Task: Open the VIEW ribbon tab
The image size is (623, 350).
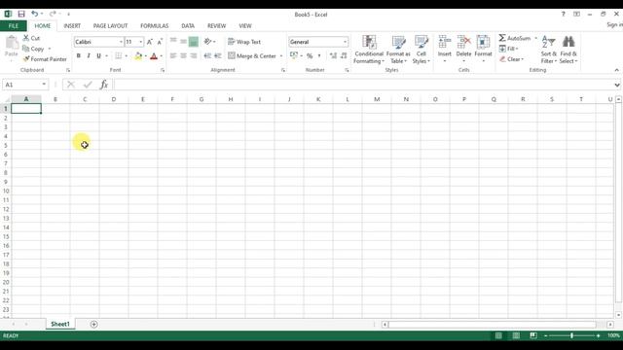Action: pyautogui.click(x=245, y=26)
